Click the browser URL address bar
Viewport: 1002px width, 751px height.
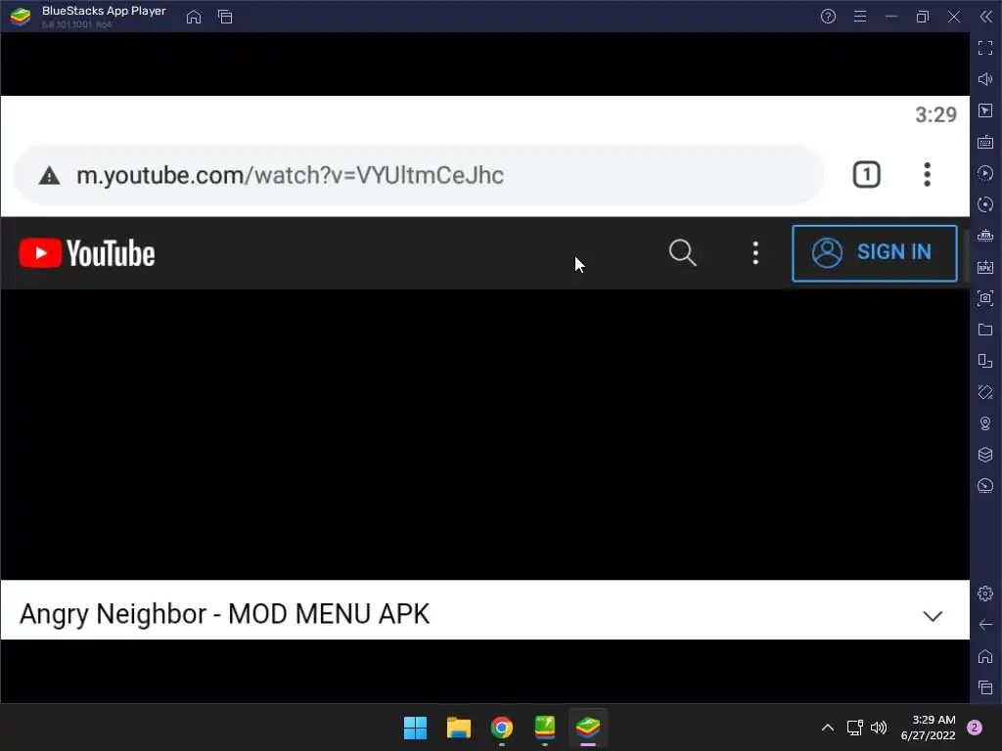pos(419,175)
